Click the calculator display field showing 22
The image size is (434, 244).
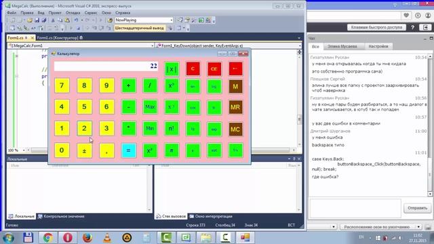click(x=106, y=66)
